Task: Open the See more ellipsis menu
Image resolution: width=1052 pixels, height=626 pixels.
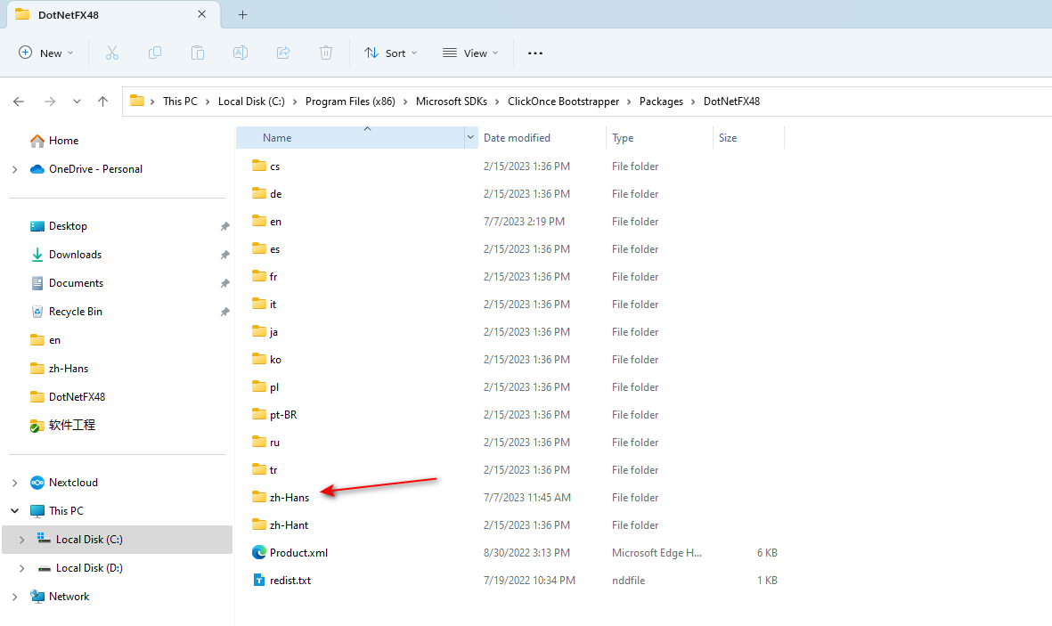Action: coord(534,53)
